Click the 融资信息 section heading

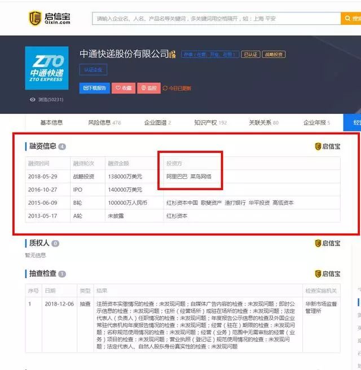click(43, 146)
